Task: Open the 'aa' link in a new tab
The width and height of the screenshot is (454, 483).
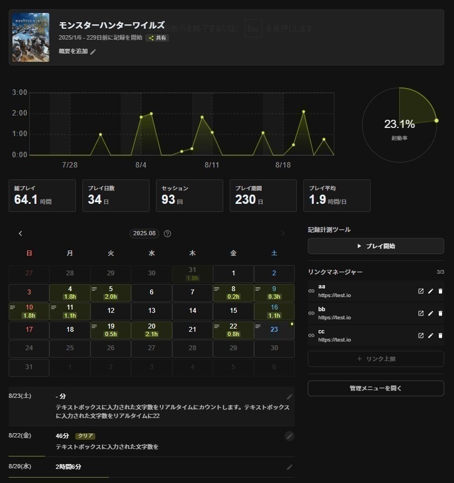Action: tap(421, 291)
